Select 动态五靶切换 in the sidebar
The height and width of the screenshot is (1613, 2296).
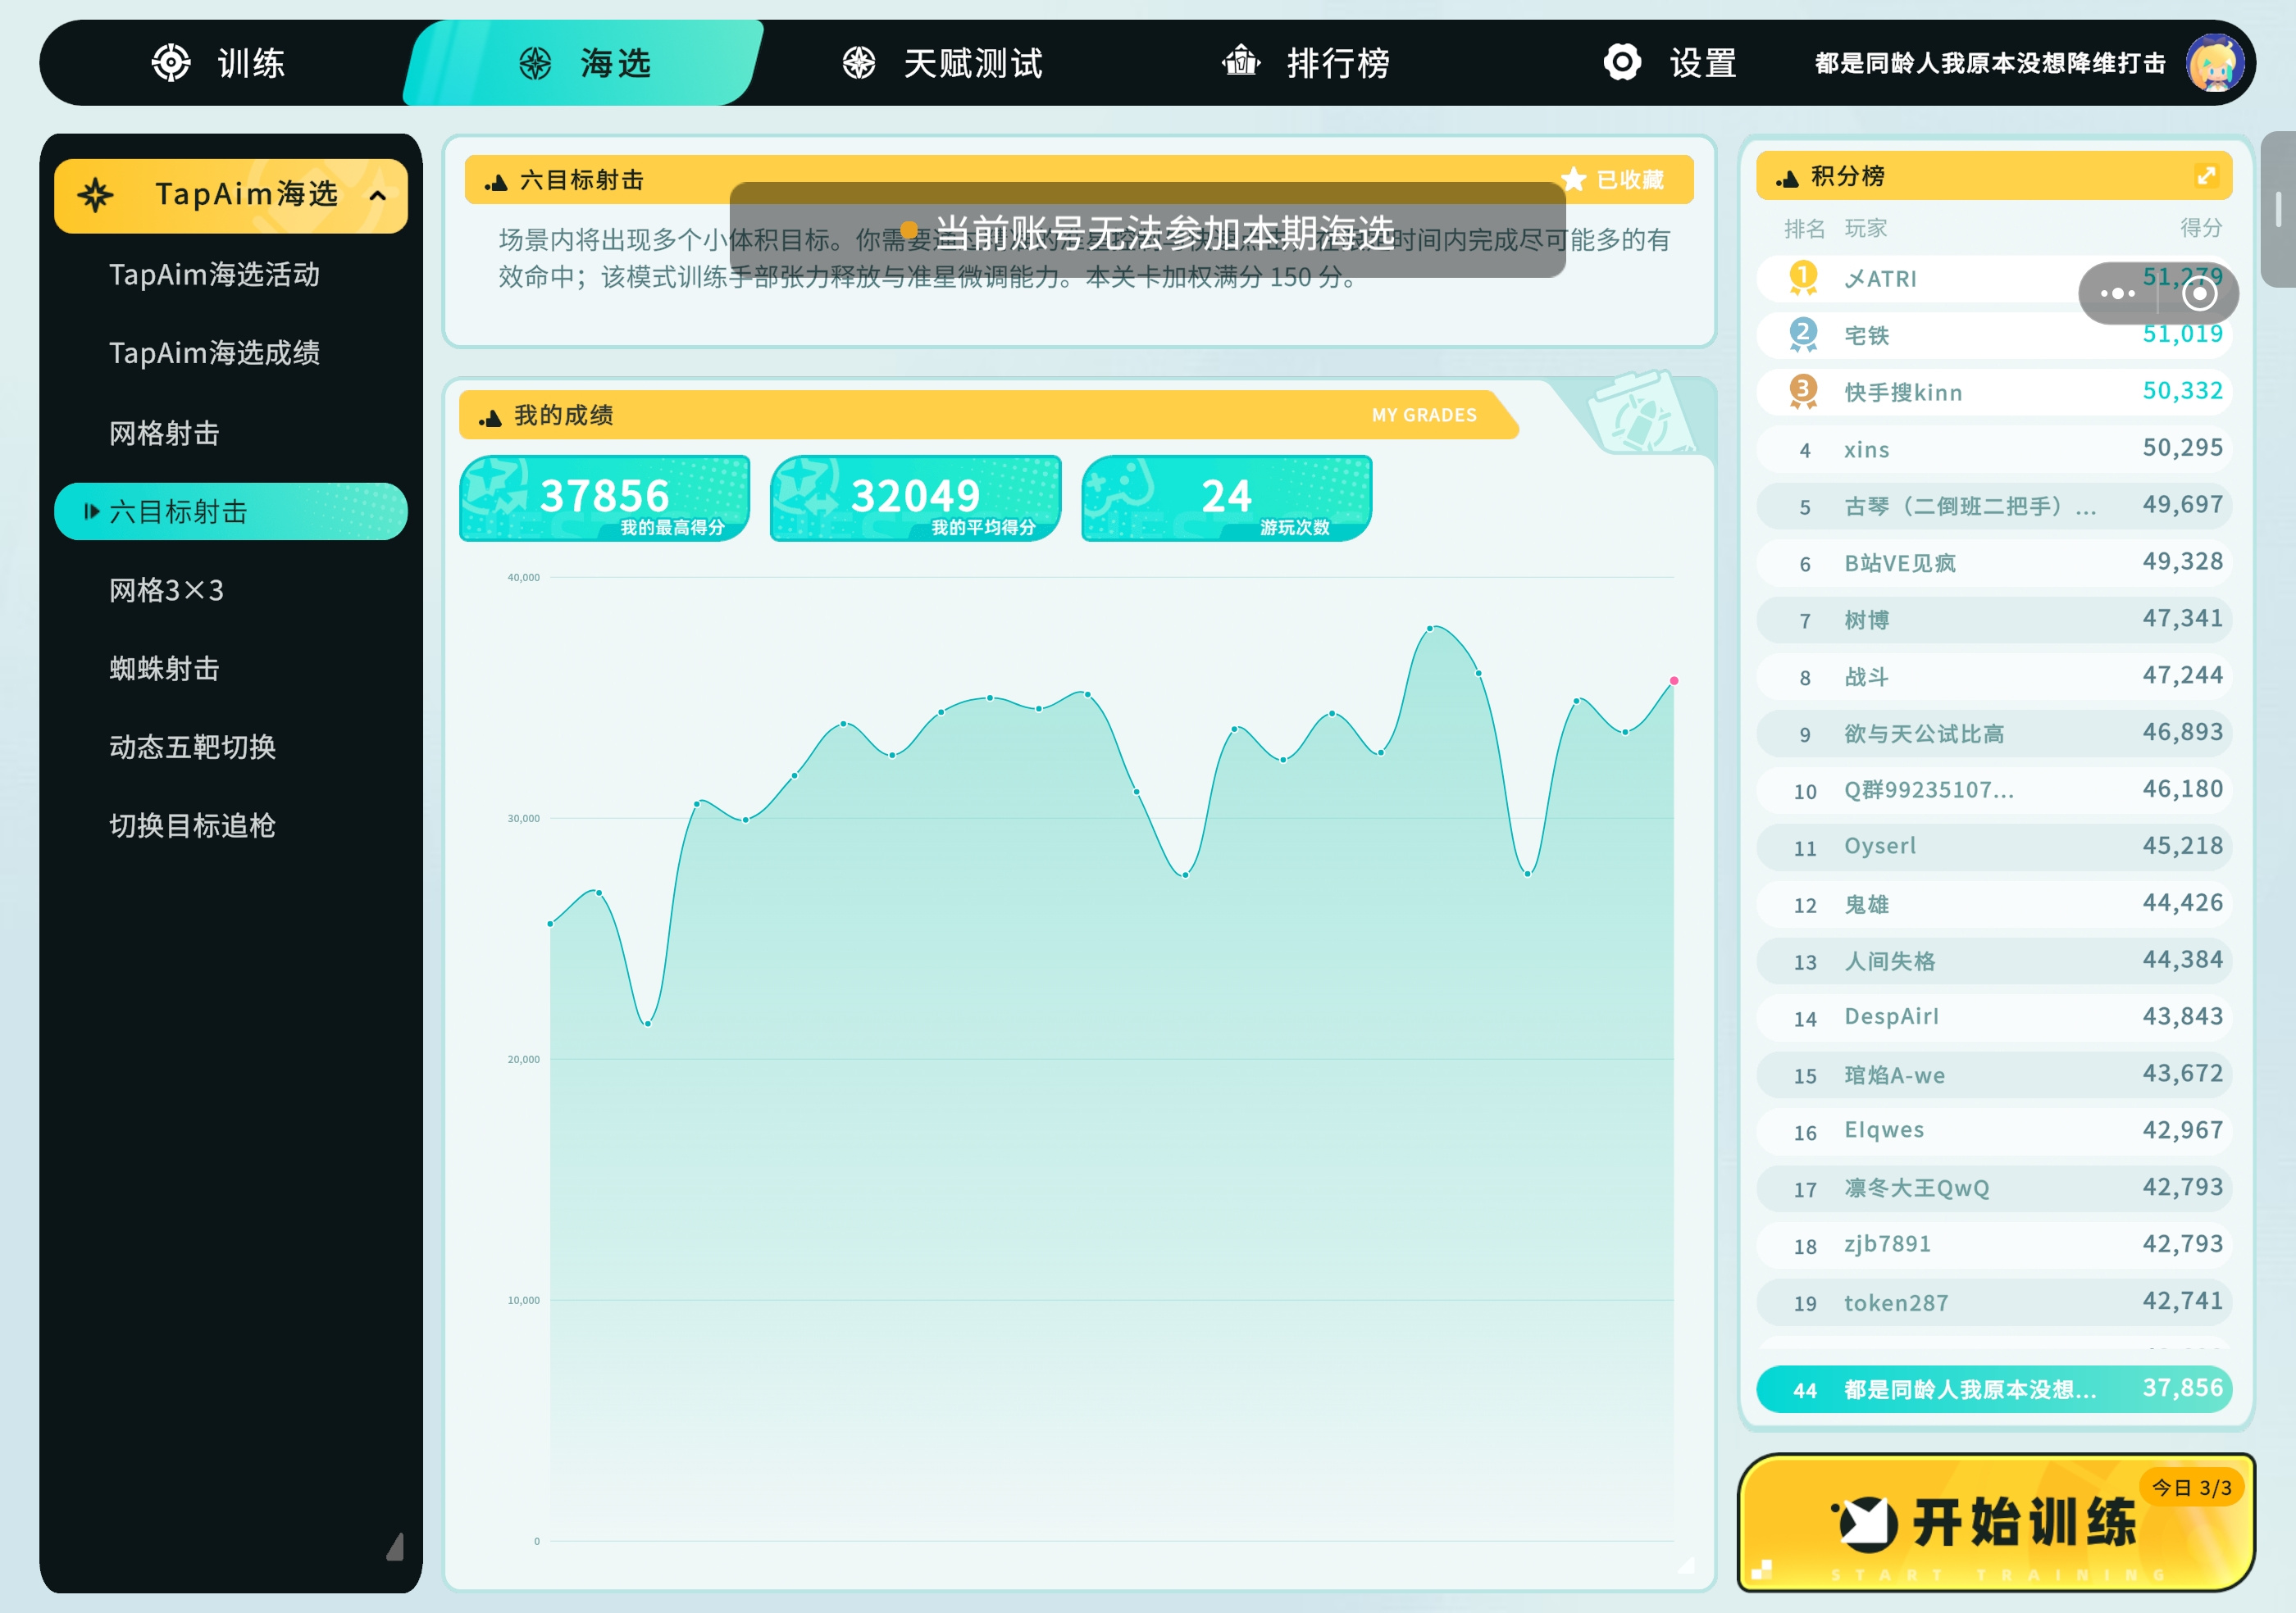point(192,747)
